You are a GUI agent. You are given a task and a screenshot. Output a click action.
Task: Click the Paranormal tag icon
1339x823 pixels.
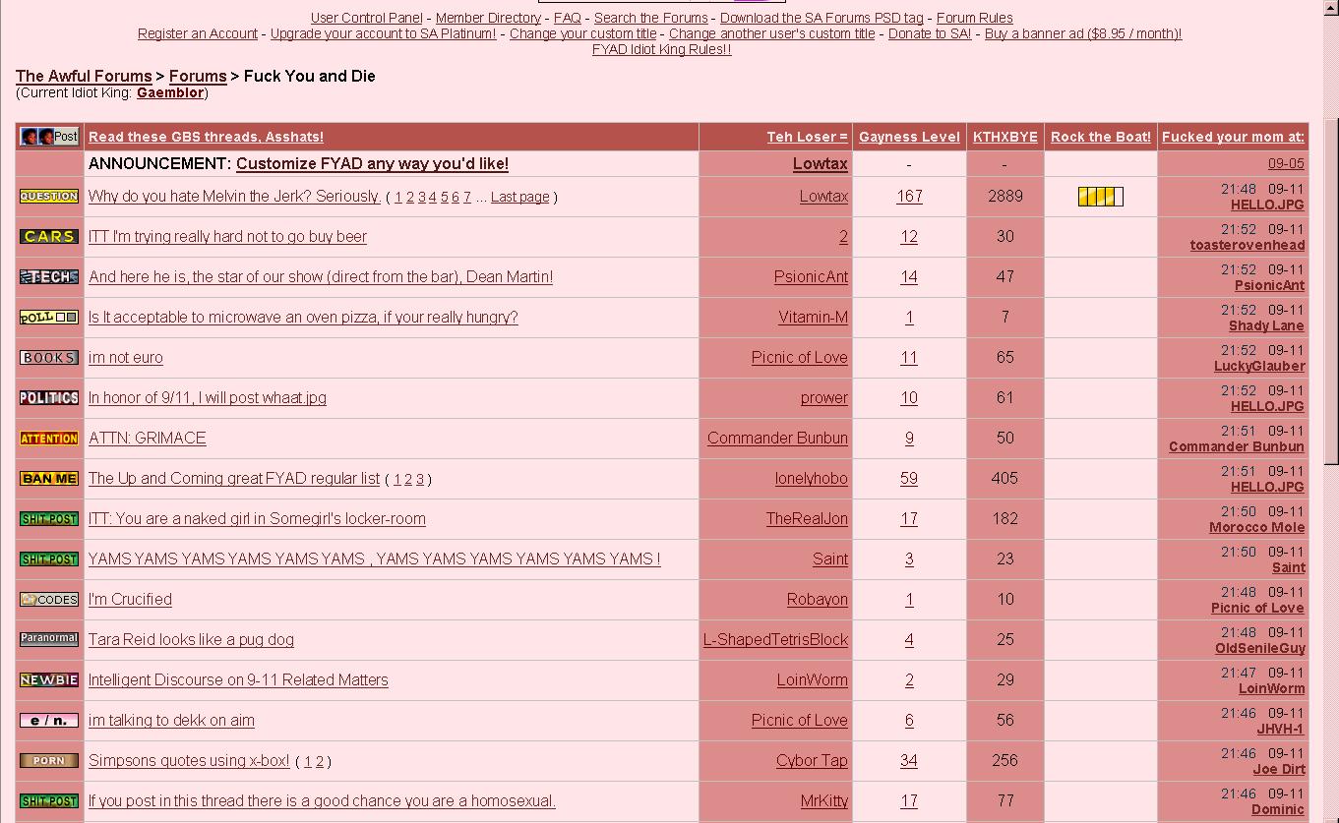pyautogui.click(x=49, y=639)
